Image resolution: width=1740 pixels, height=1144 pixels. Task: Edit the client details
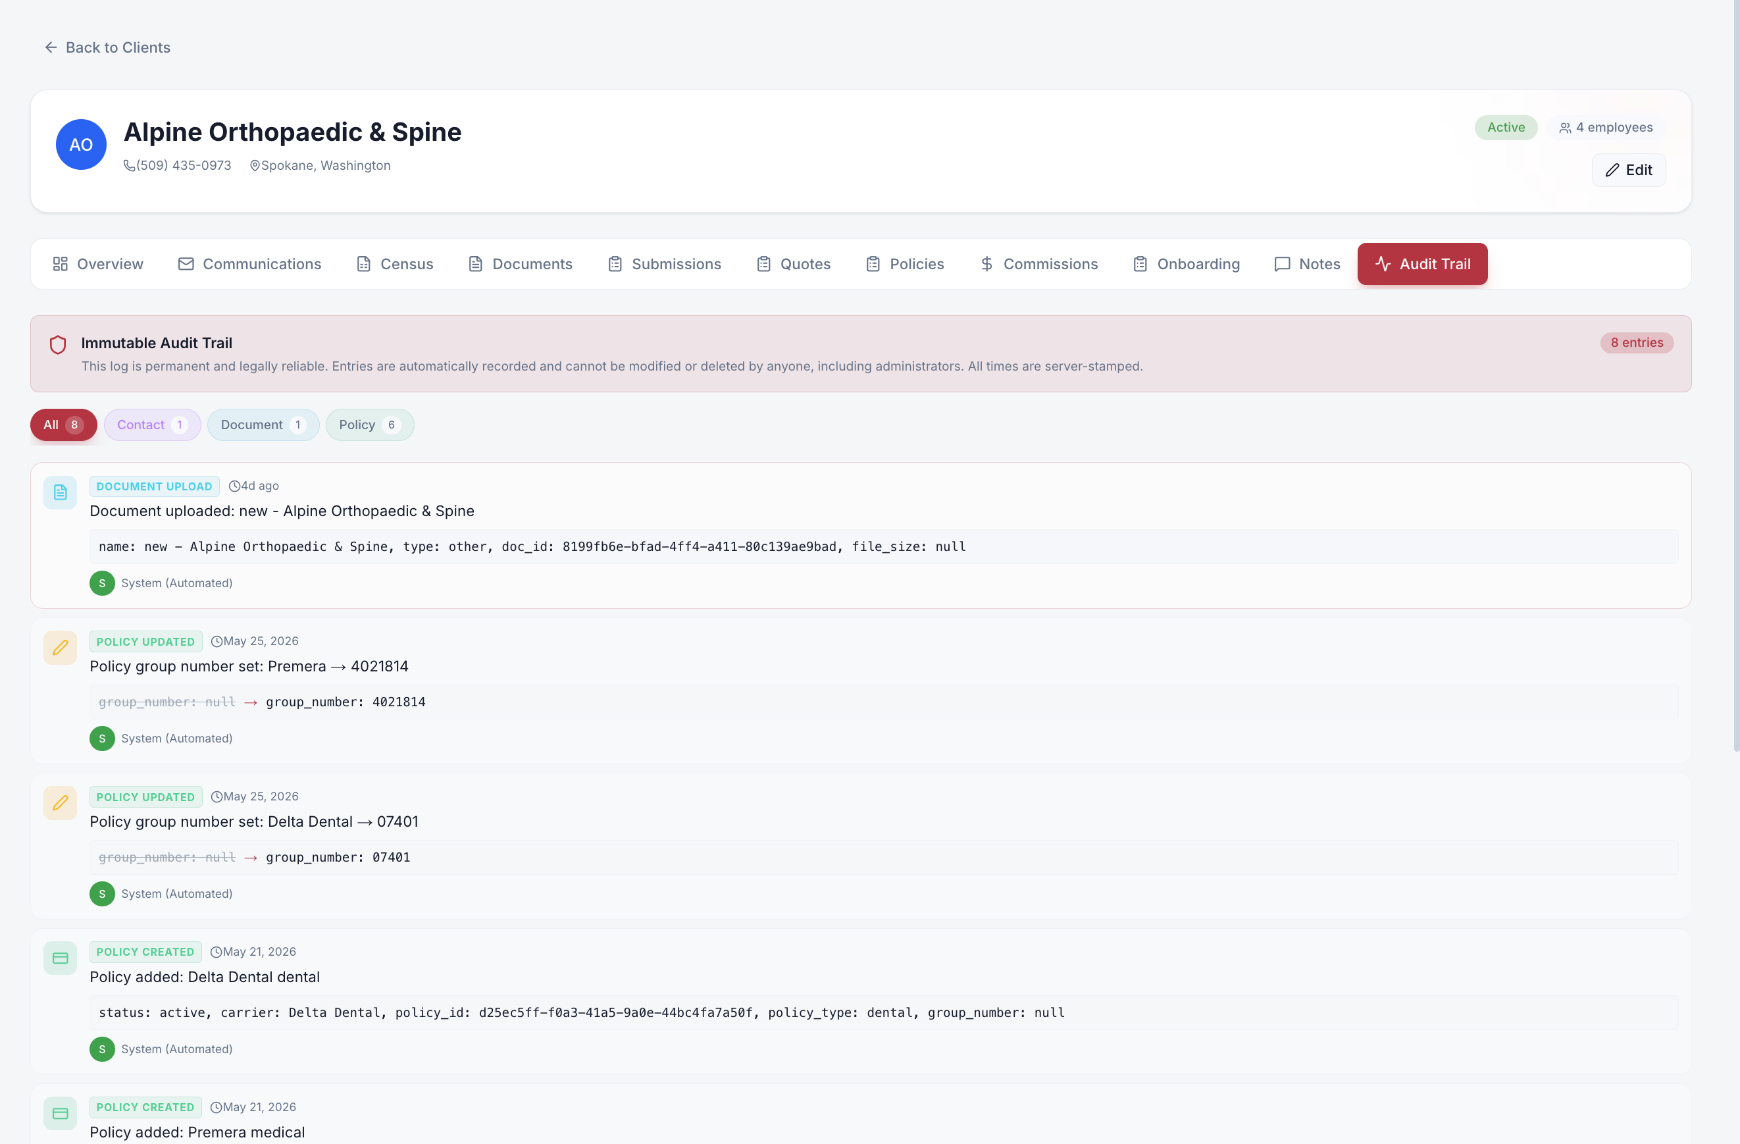point(1628,170)
